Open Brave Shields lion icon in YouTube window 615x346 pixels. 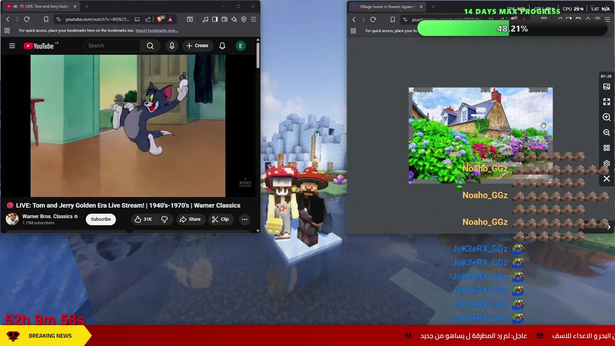coord(160,19)
